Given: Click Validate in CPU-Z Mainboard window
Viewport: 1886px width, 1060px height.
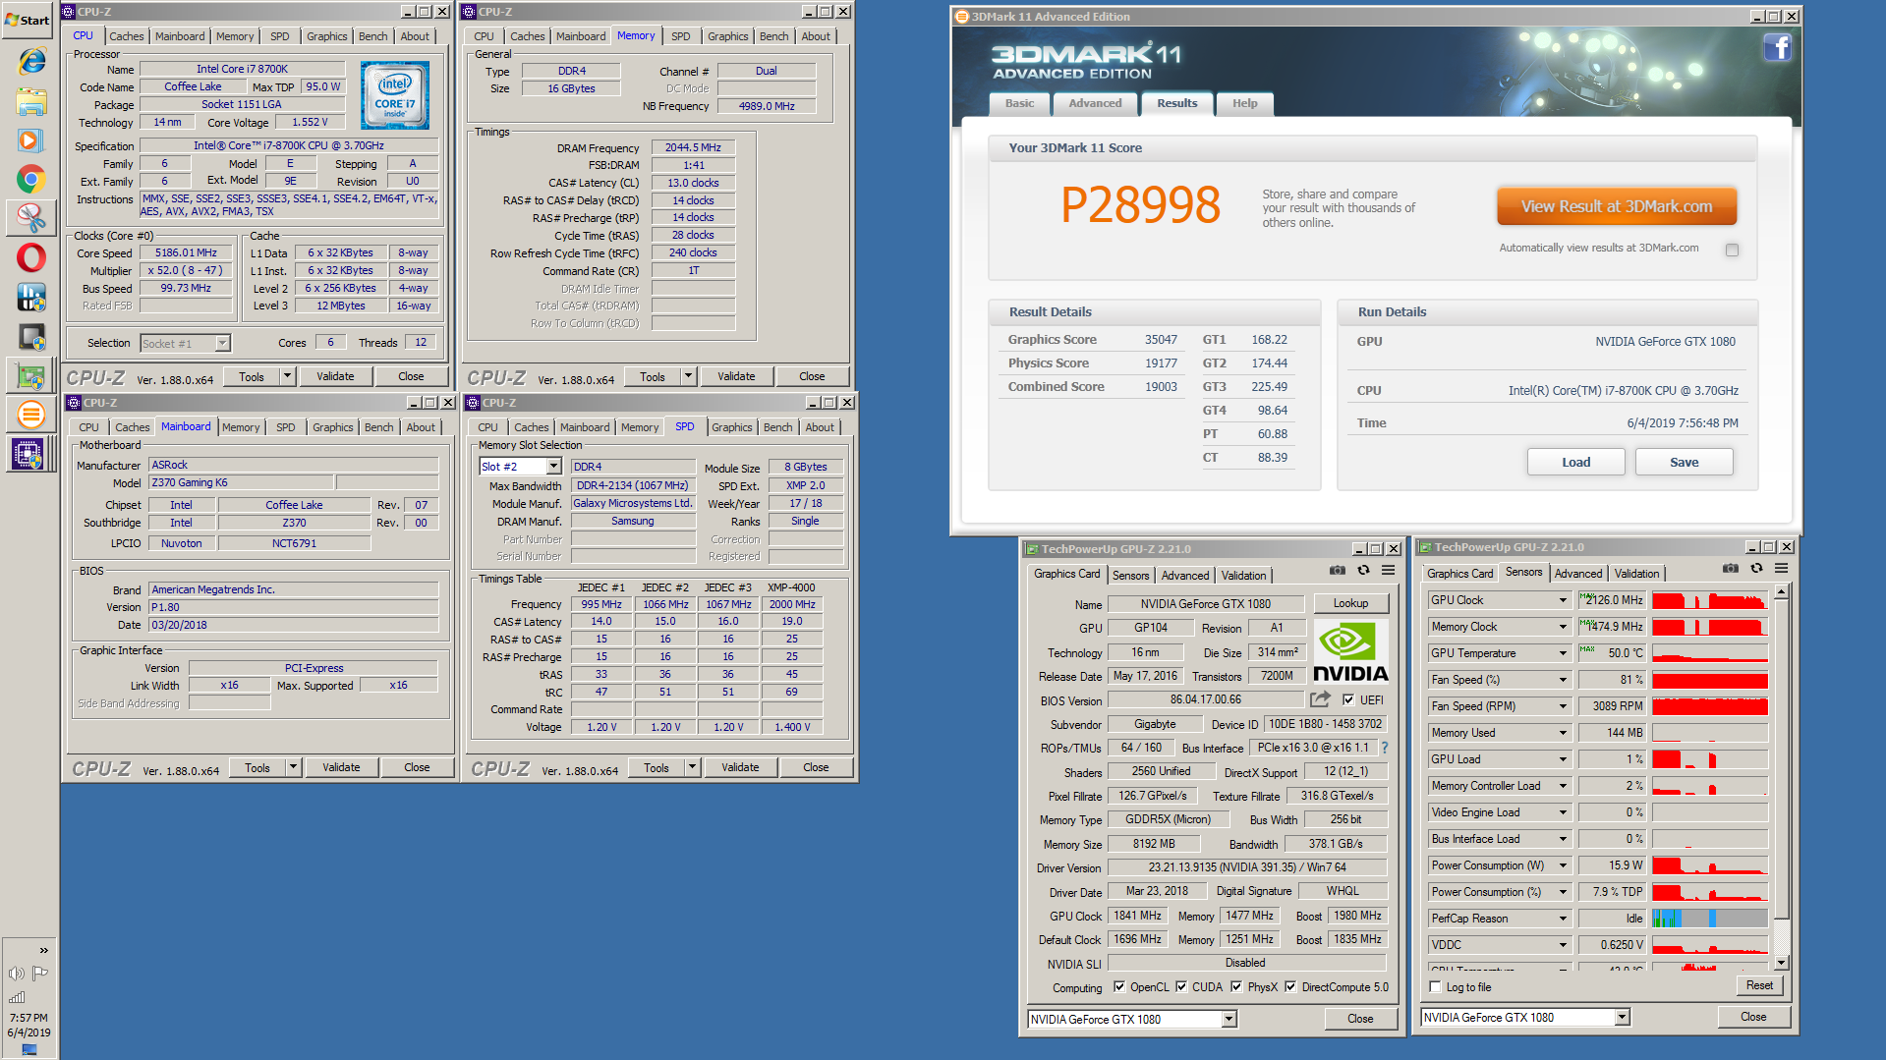Looking at the screenshot, I should click(x=341, y=767).
